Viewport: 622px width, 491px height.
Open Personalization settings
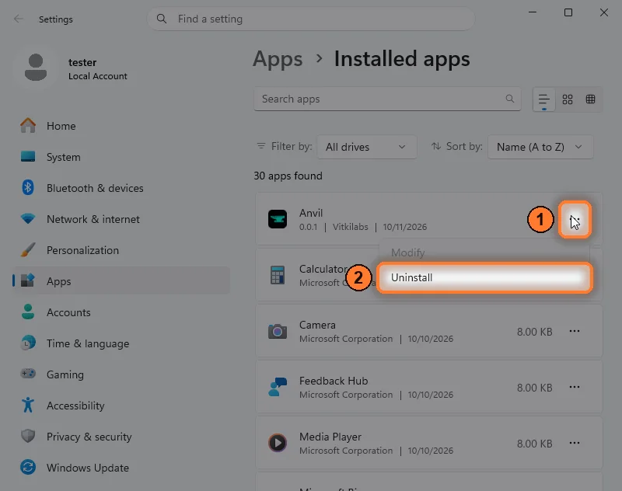click(x=121, y=250)
